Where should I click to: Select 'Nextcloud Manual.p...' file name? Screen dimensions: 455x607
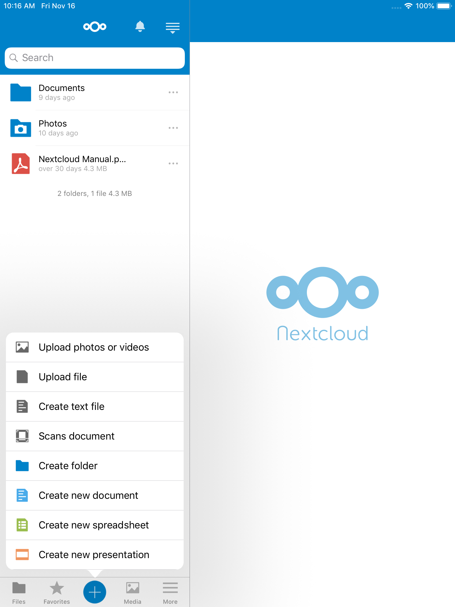[x=82, y=159]
